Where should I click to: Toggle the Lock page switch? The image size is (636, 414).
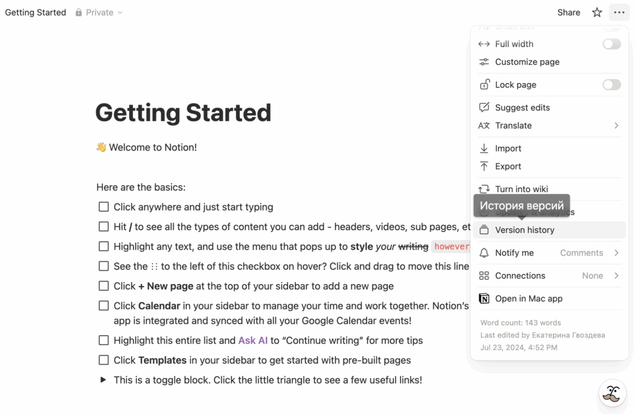[x=611, y=85]
